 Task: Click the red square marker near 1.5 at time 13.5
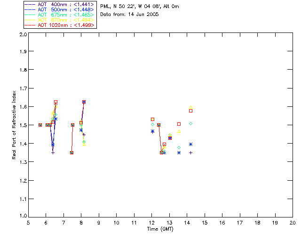pyautogui.click(x=179, y=124)
